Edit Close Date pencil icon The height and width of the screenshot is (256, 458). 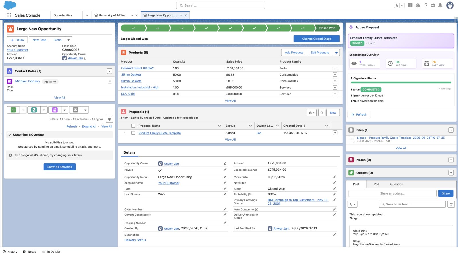[x=334, y=177]
